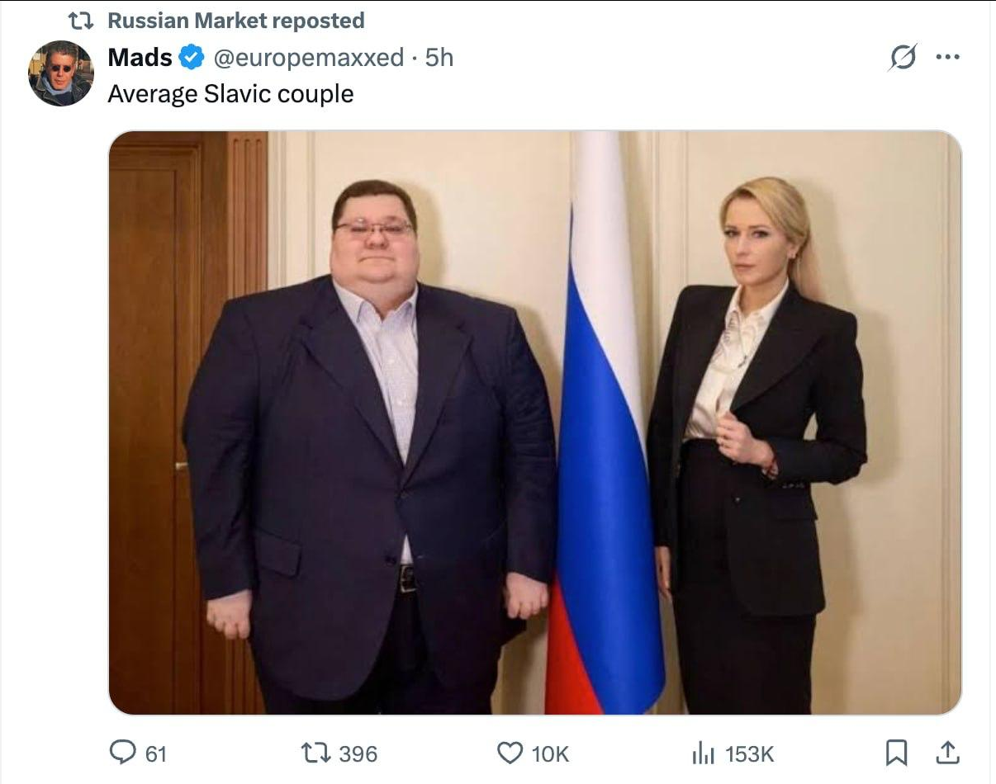Open Russian Market reposted link
996x784 pixels.
236,21
